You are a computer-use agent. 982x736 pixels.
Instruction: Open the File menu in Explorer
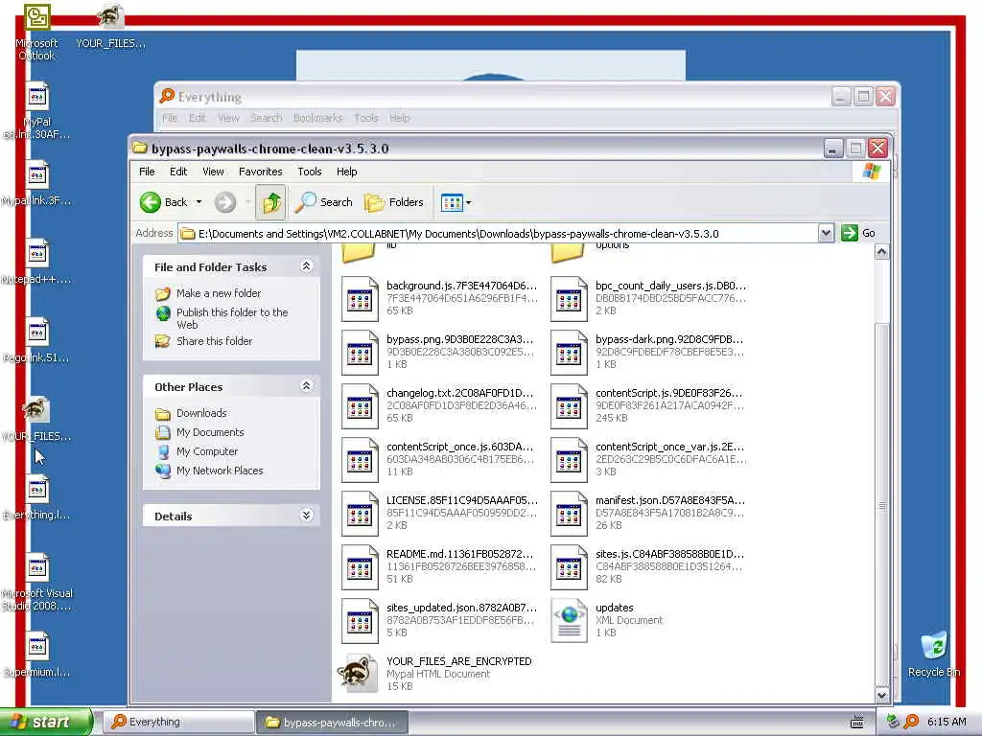click(x=147, y=172)
